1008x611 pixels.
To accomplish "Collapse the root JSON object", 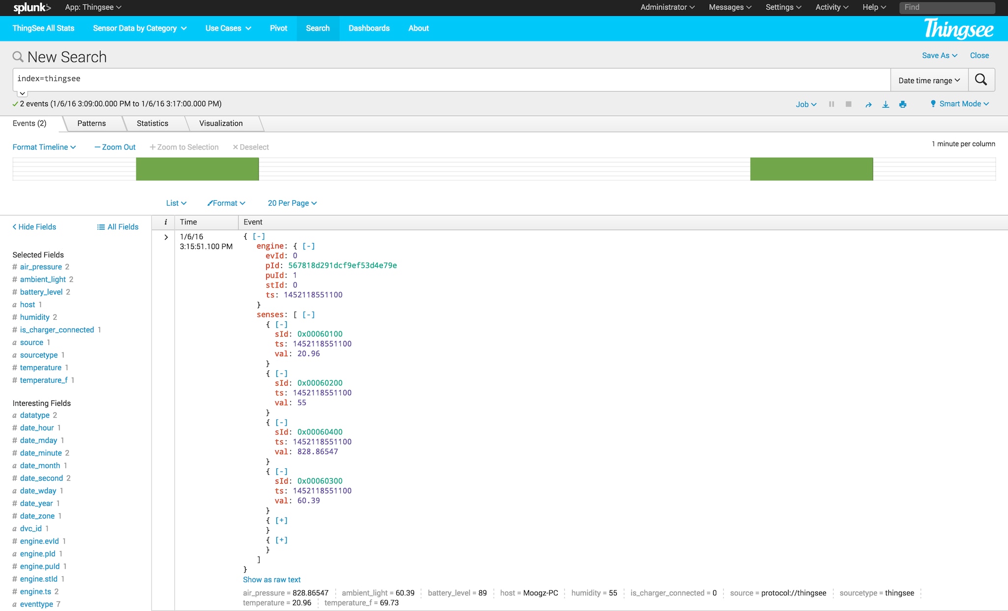I will pos(259,236).
